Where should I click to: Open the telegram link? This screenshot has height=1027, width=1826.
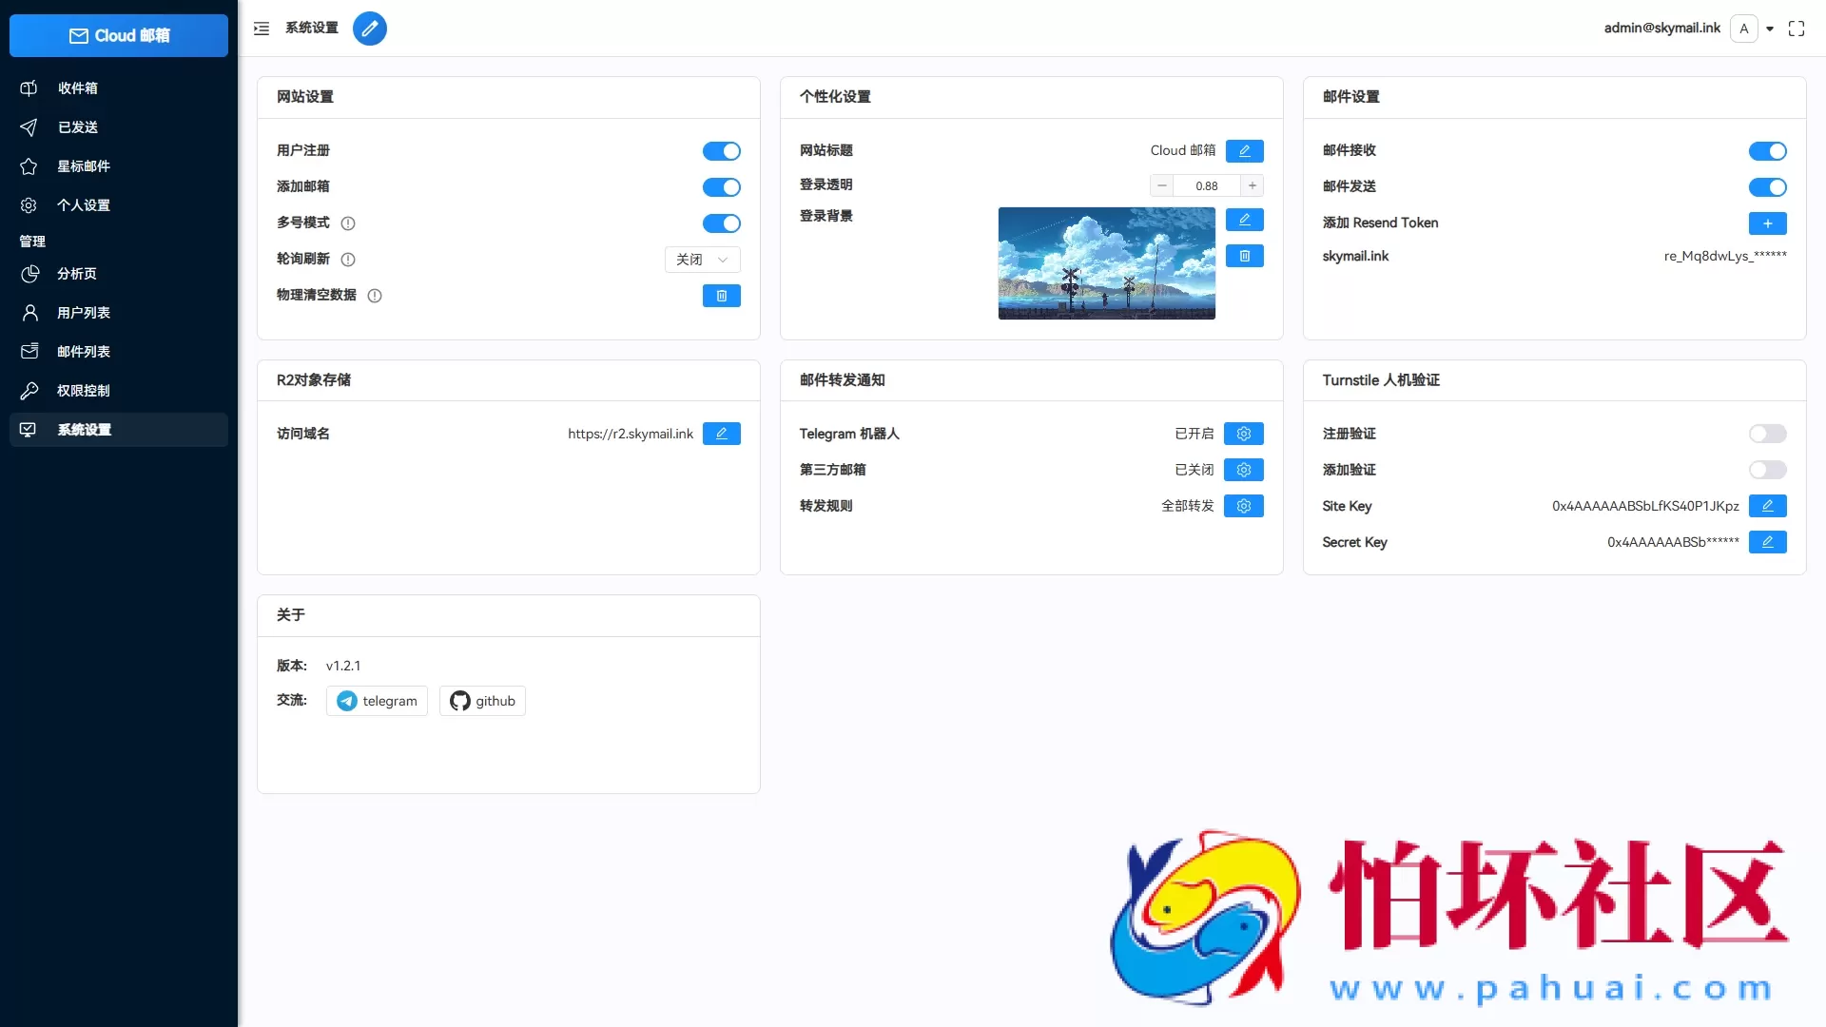click(377, 700)
